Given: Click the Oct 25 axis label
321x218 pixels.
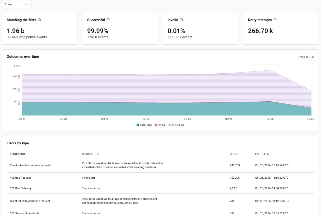Looking at the screenshot, I should point(270,119).
